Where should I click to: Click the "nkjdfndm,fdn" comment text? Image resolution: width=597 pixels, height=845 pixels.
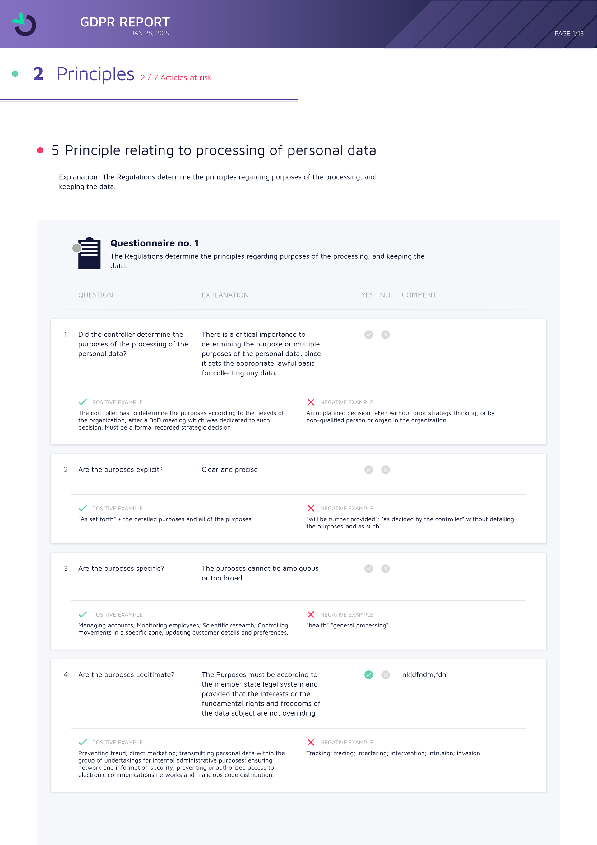[x=424, y=675]
